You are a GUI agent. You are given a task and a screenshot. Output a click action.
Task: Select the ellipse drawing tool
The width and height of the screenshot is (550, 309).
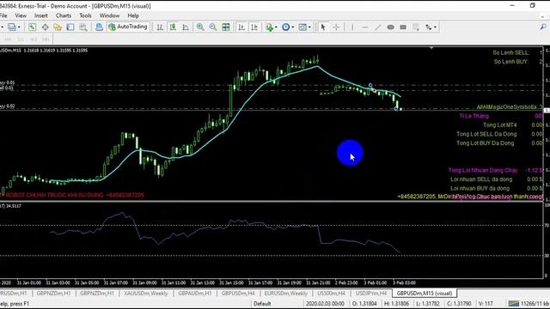tap(390, 27)
